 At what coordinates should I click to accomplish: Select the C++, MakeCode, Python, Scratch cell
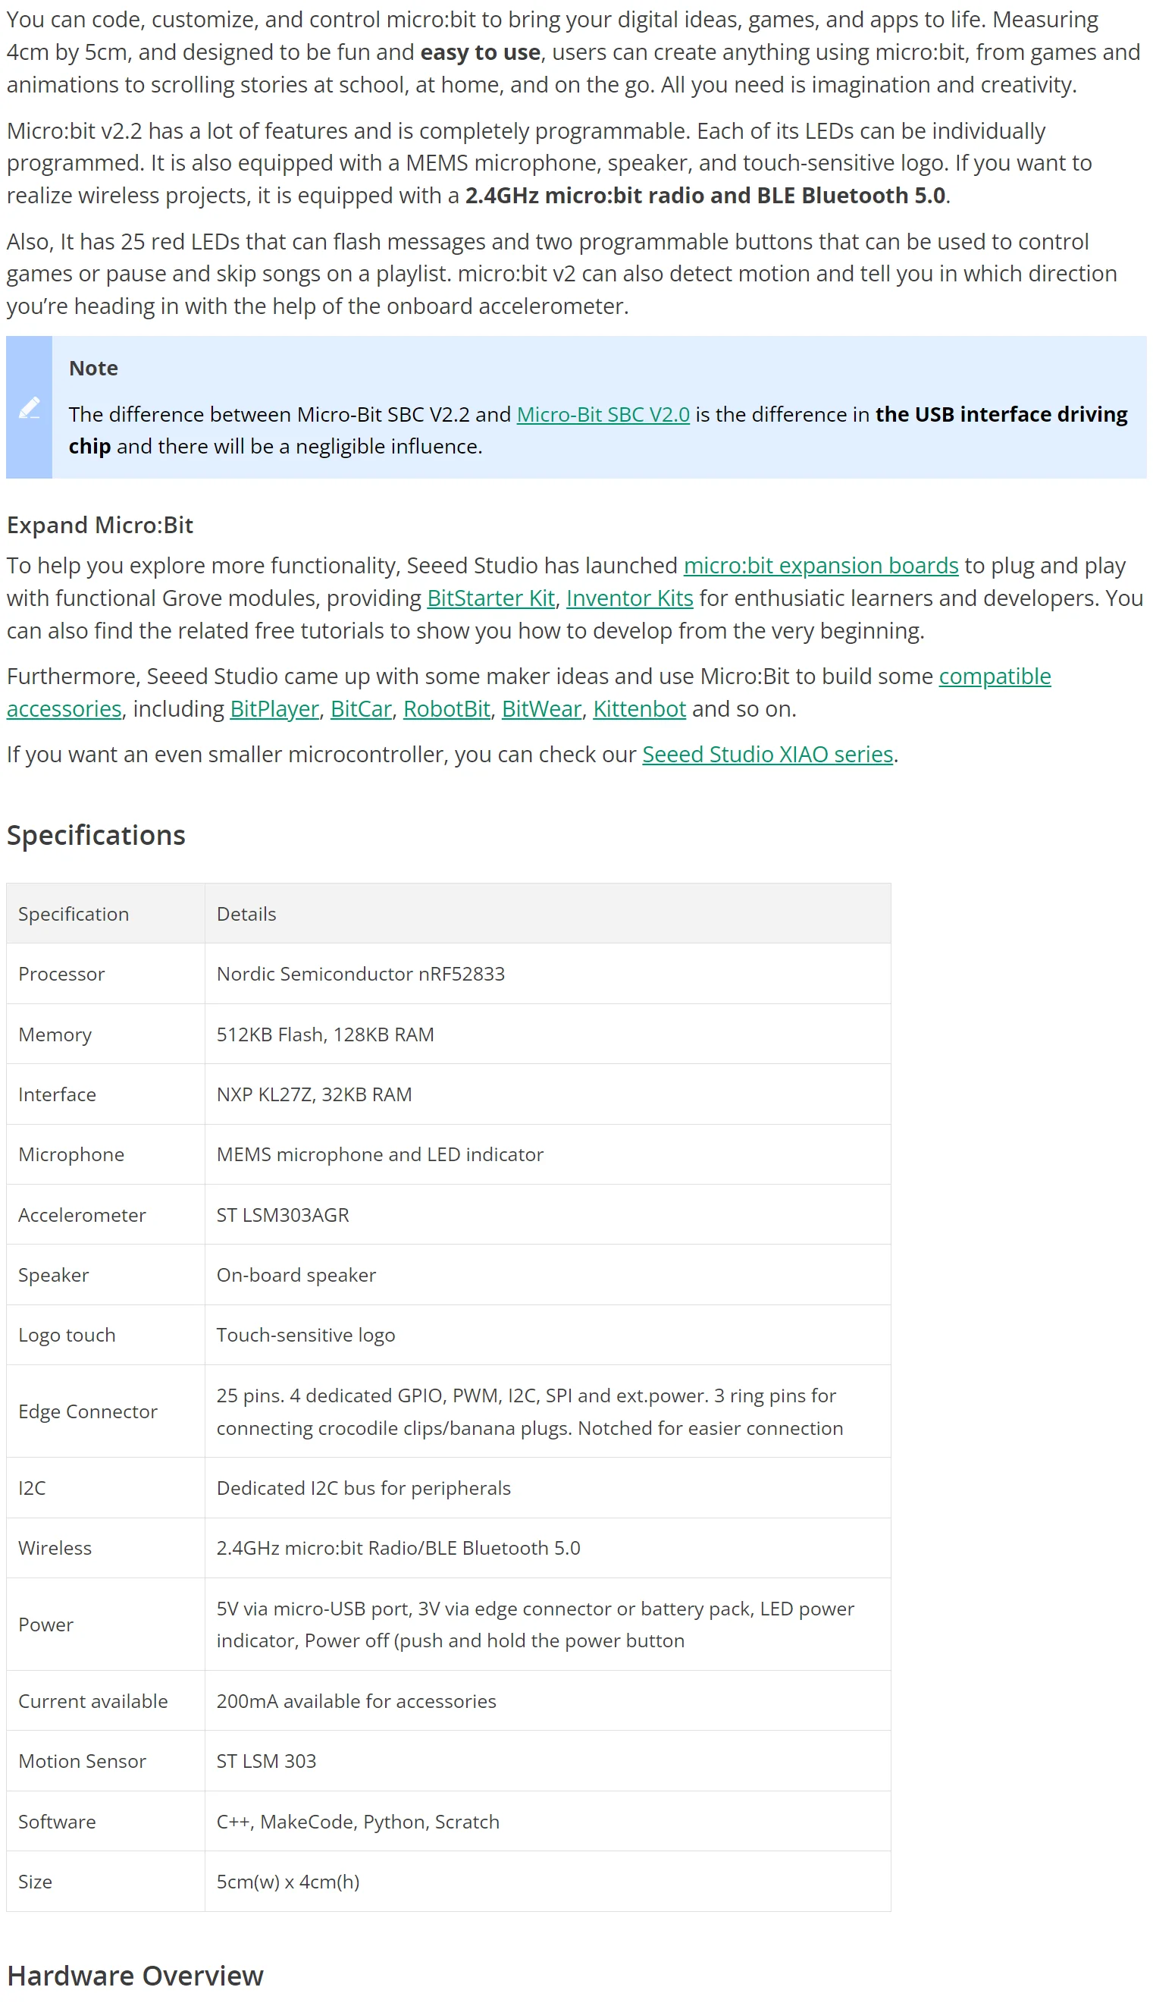[x=358, y=1822]
